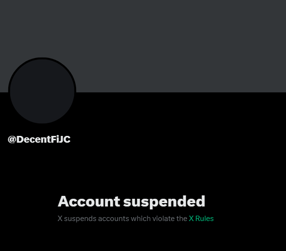The width and height of the screenshot is (286, 251).
Task: Select the @DecentFiJC username handle
Action: click(x=39, y=139)
